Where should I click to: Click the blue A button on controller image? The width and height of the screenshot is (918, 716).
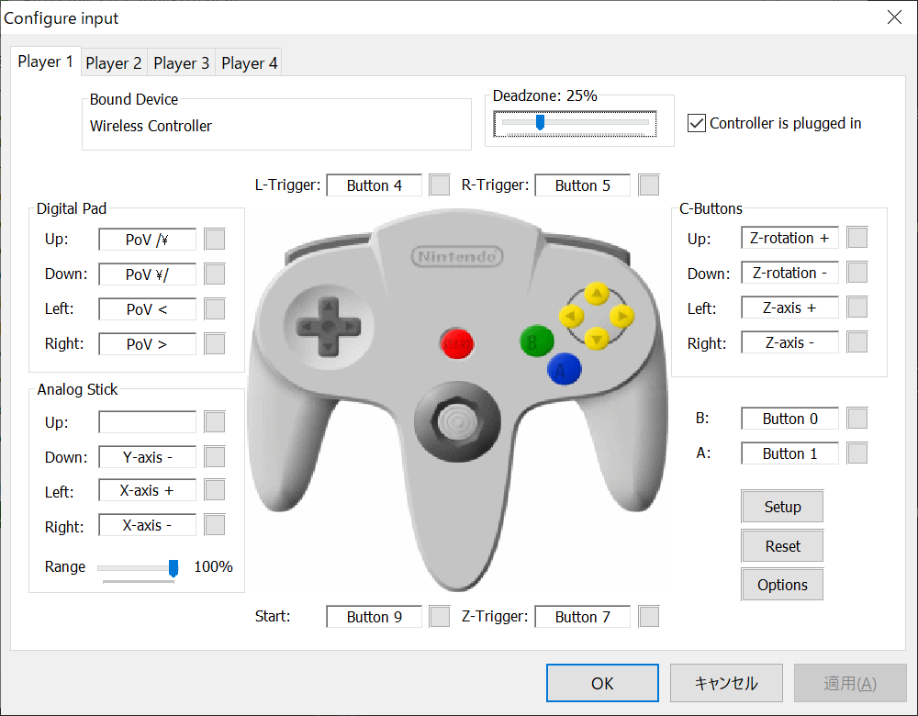[564, 369]
